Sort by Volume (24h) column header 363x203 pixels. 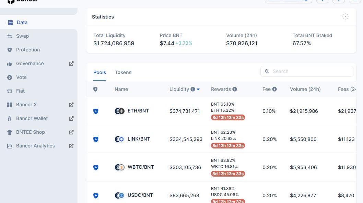305,89
